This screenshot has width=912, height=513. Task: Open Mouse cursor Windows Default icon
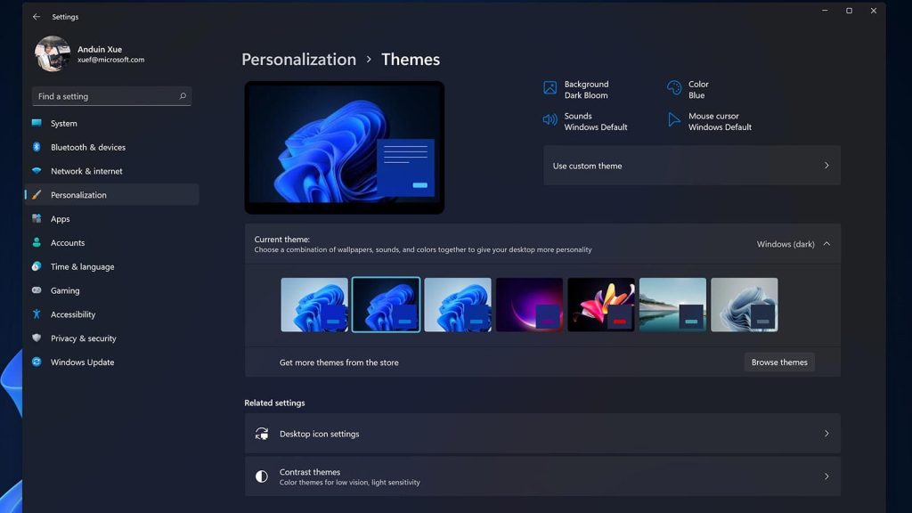pyautogui.click(x=674, y=120)
